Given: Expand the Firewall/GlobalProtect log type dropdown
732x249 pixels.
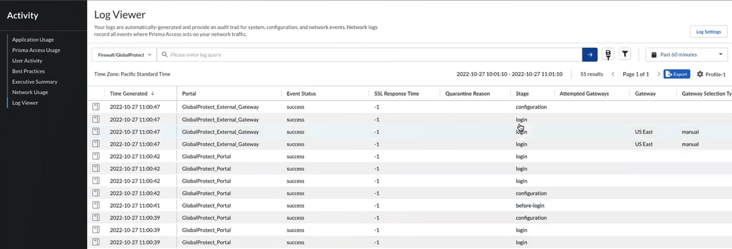Looking at the screenshot, I should pyautogui.click(x=124, y=55).
